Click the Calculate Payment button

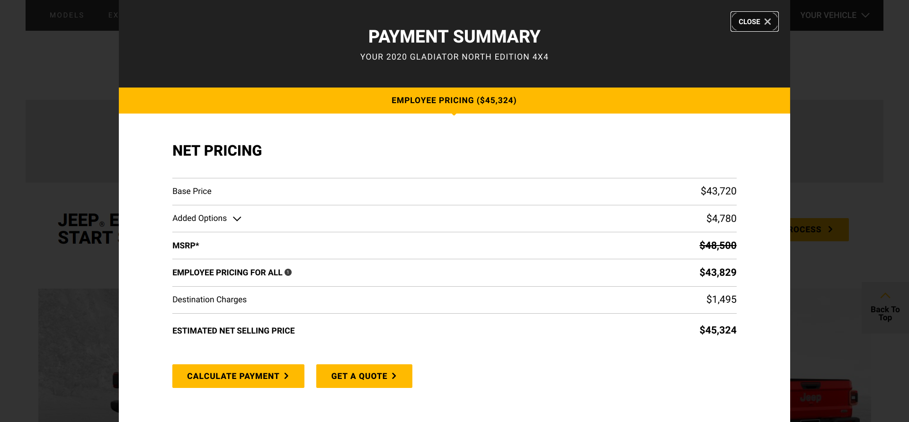tap(238, 376)
